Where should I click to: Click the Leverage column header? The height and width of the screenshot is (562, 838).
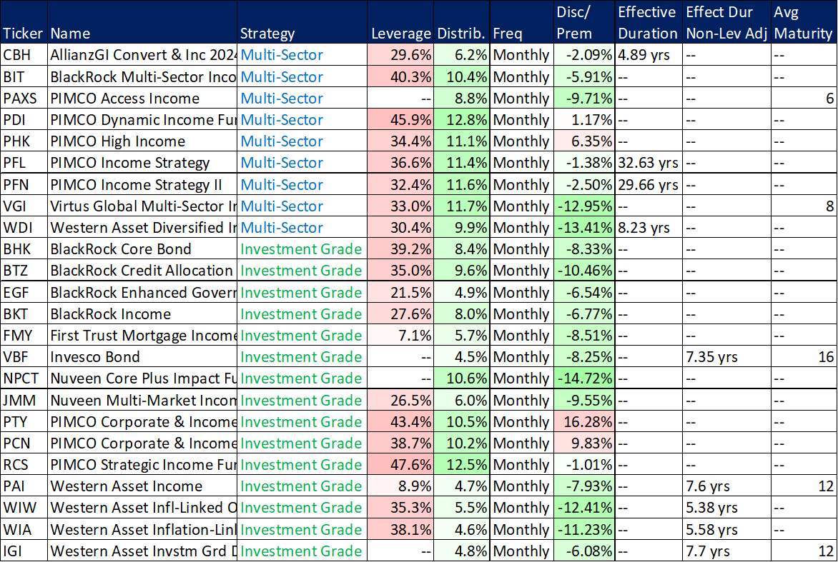[x=400, y=22]
